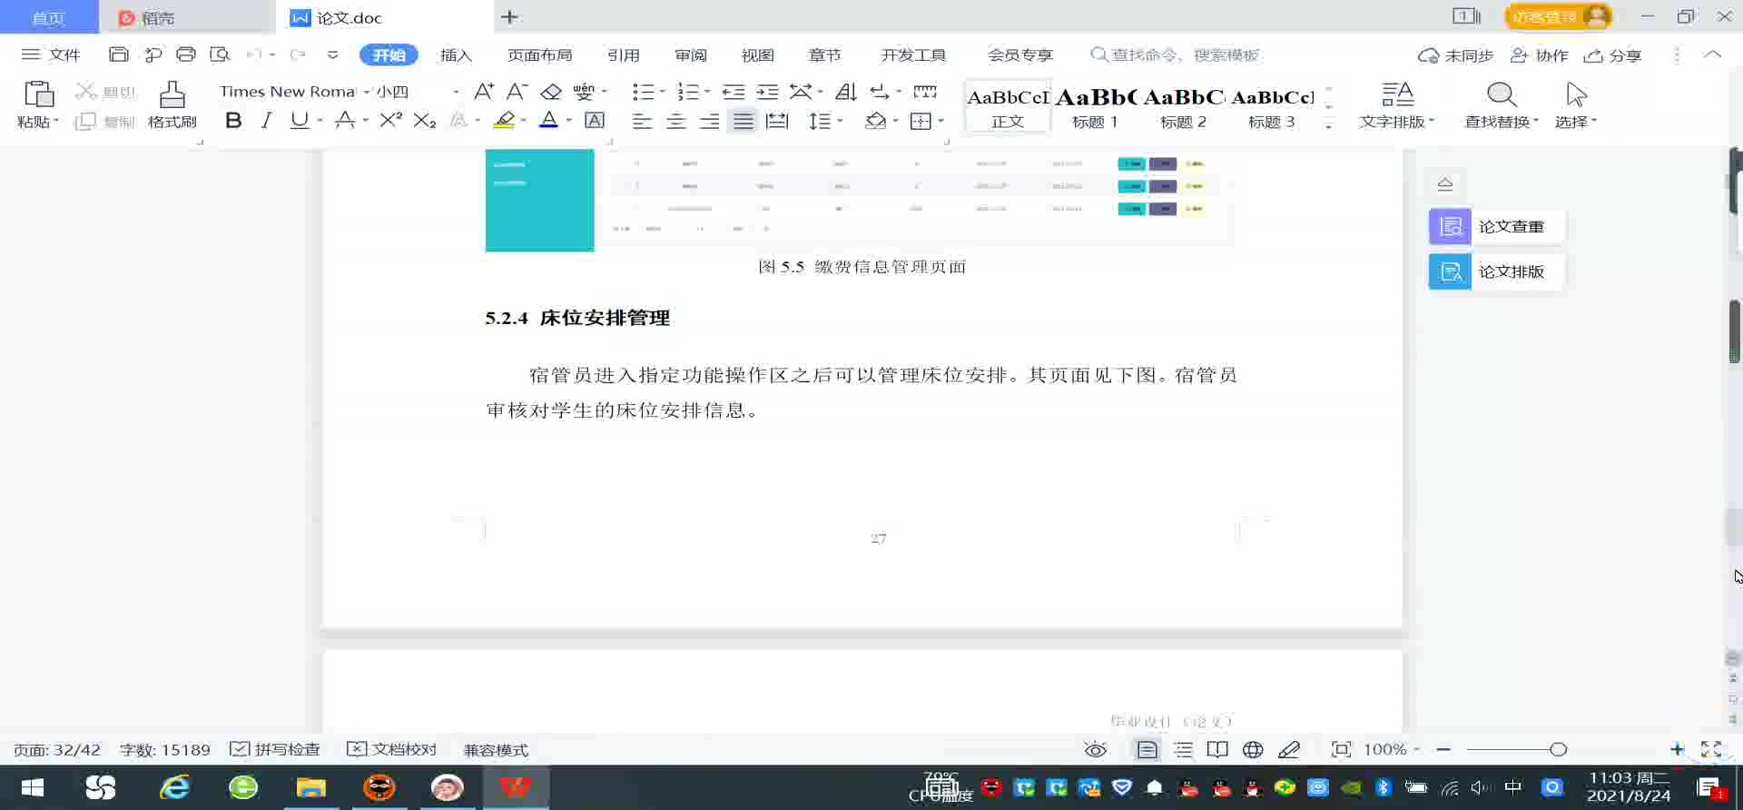
Task: Click the Clear Formatting eraser icon
Action: click(551, 92)
